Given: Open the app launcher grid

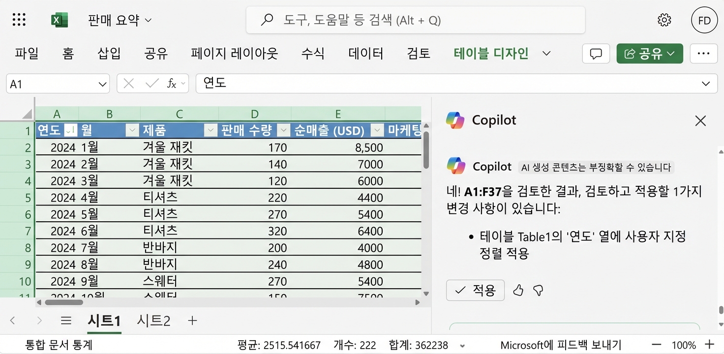Looking at the screenshot, I should (x=19, y=20).
